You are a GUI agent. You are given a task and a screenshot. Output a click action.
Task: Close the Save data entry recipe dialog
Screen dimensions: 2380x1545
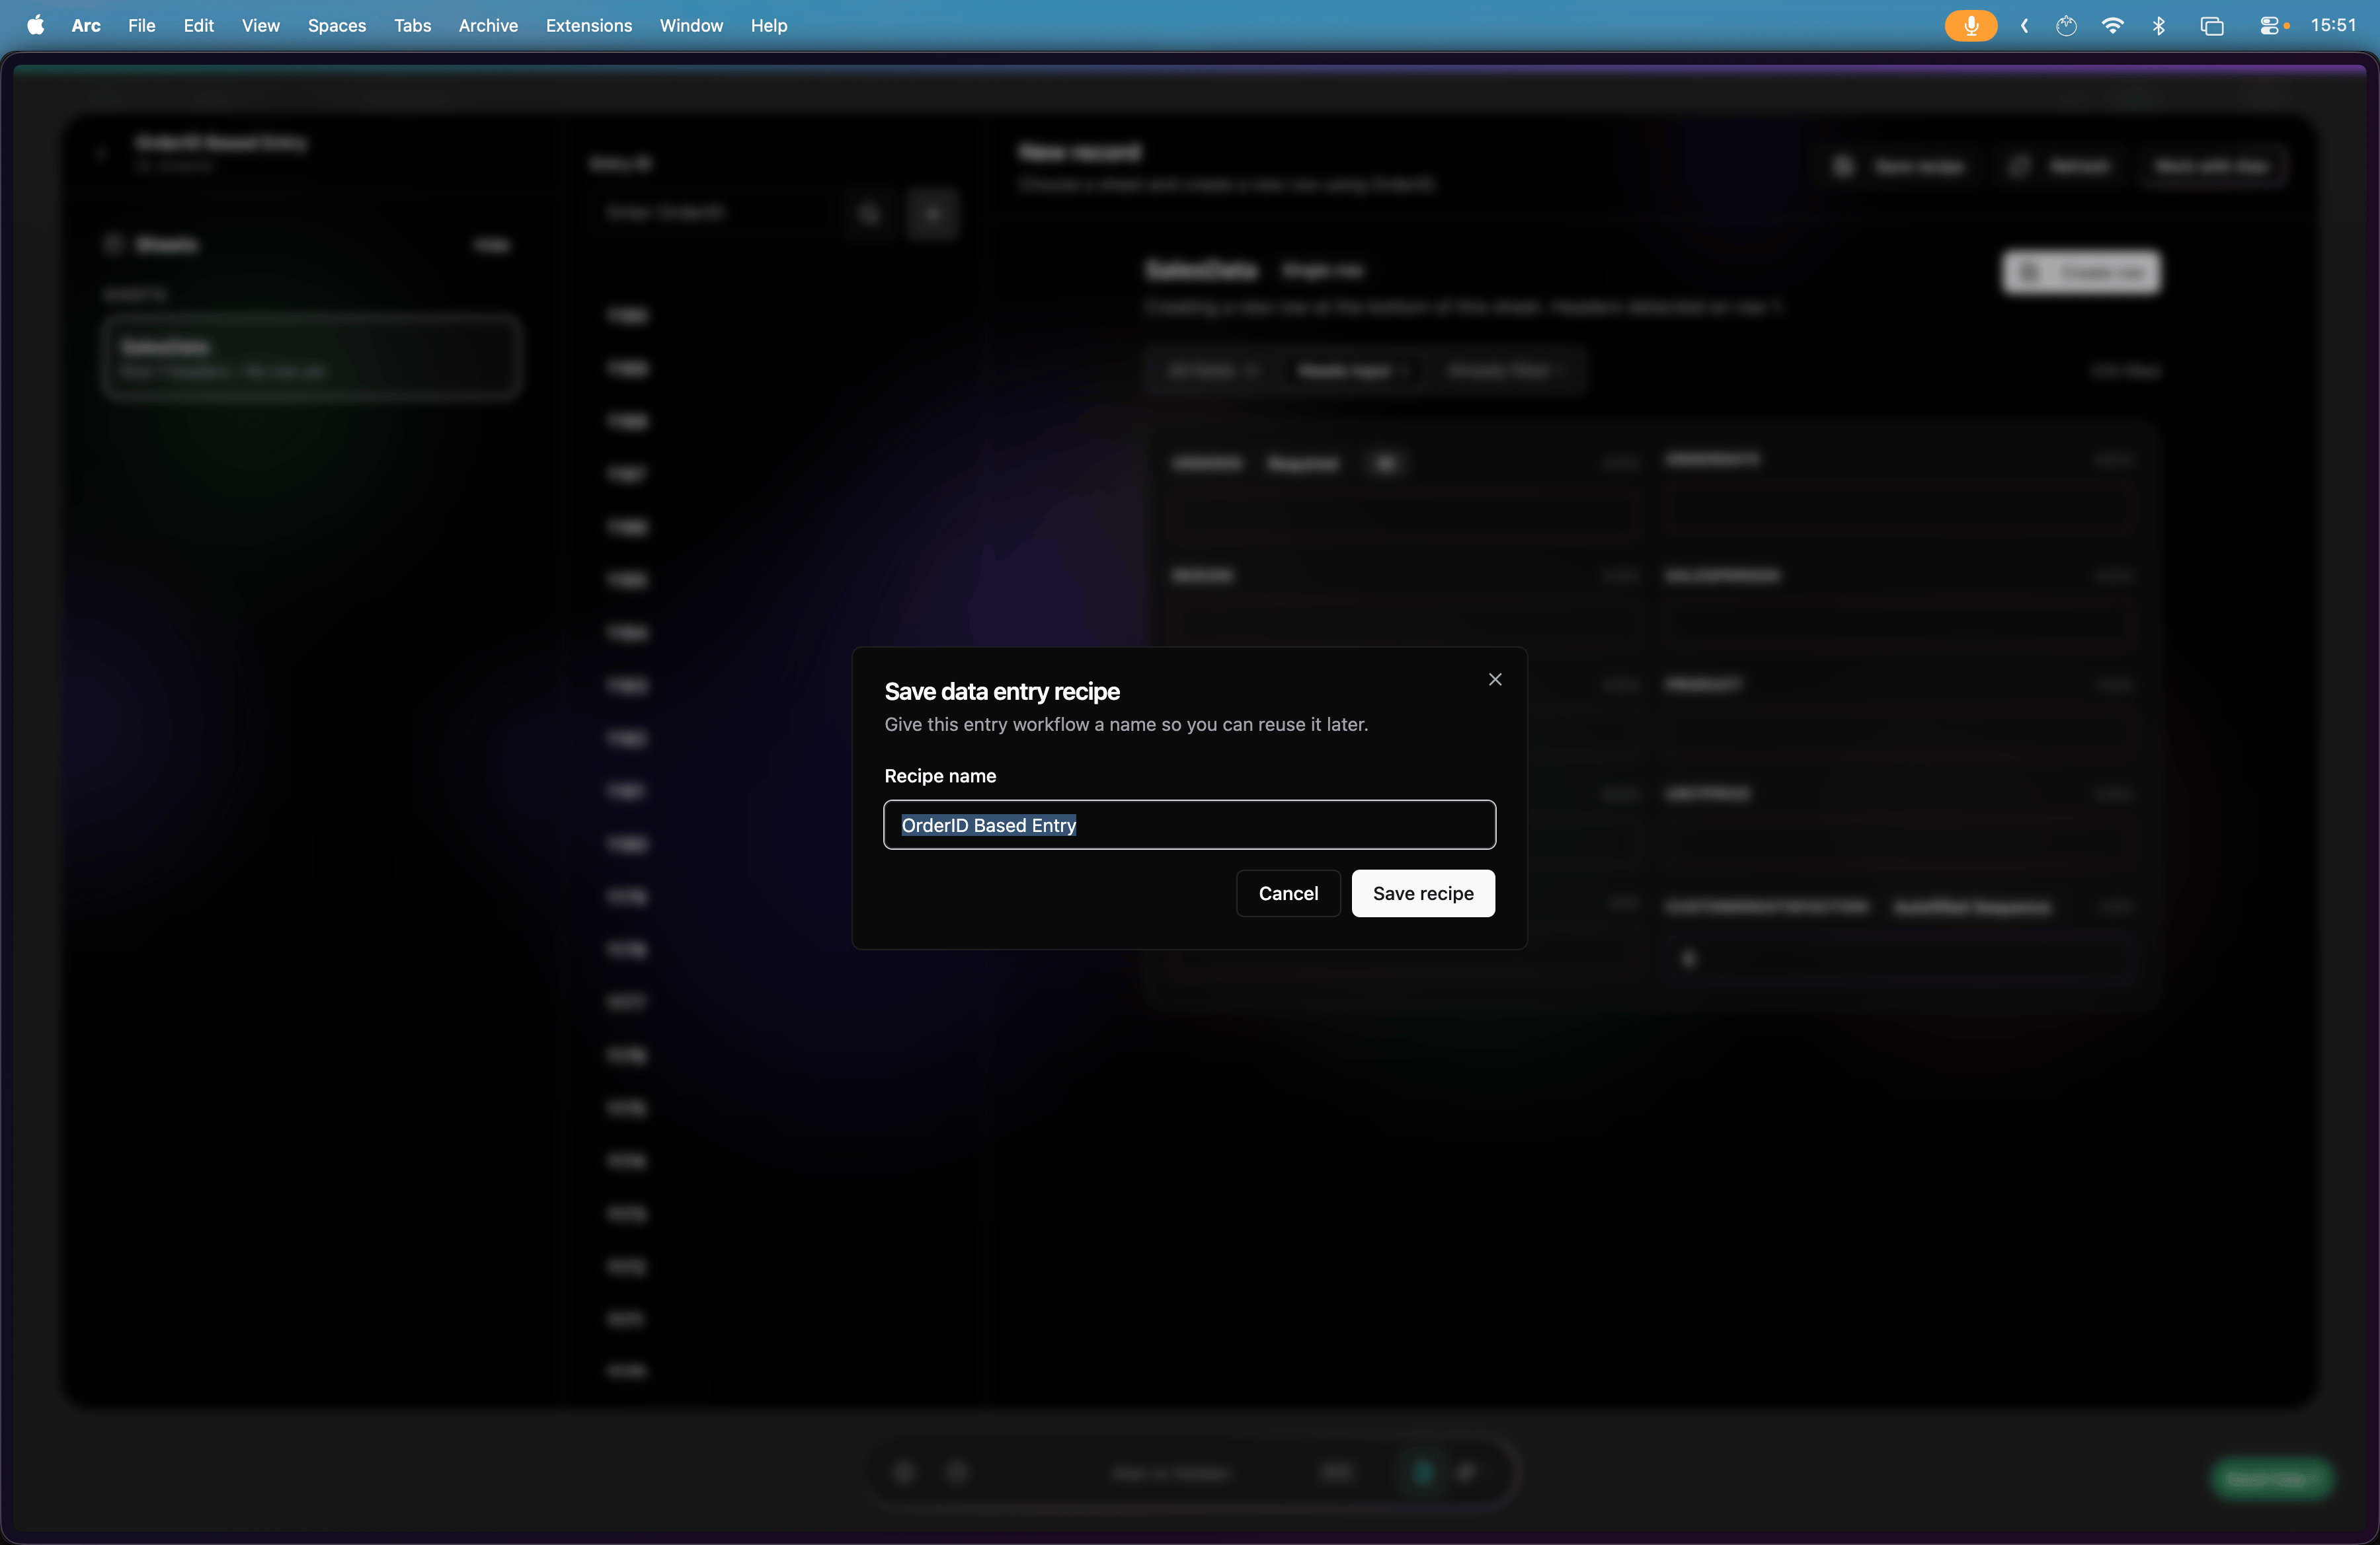1495,679
